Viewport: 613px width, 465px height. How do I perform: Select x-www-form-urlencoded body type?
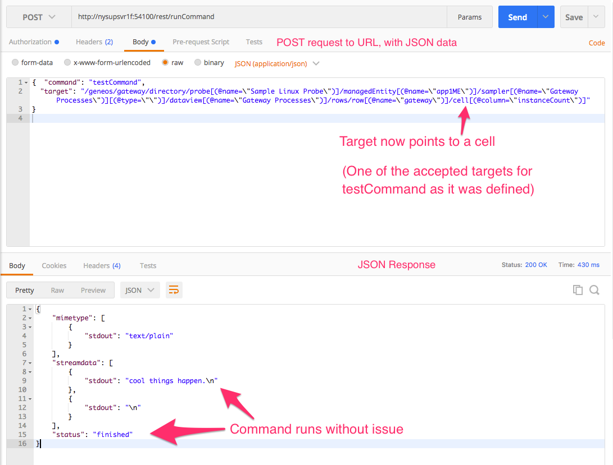coord(67,63)
